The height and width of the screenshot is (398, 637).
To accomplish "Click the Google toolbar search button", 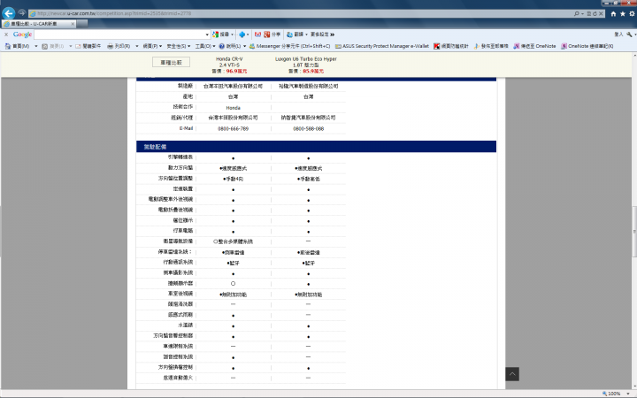I will (x=220, y=34).
